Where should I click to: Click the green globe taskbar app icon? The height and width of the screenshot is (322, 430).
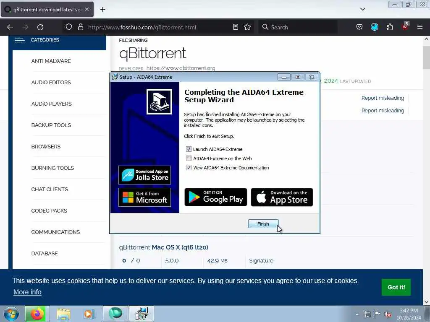coord(115,314)
